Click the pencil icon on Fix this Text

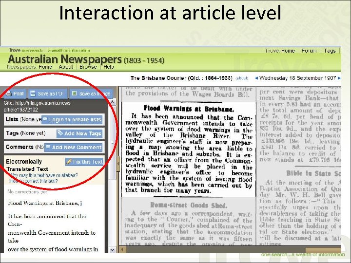click(x=69, y=161)
